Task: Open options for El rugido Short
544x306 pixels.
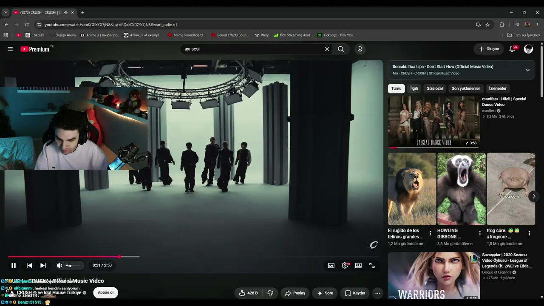Action: [x=431, y=233]
